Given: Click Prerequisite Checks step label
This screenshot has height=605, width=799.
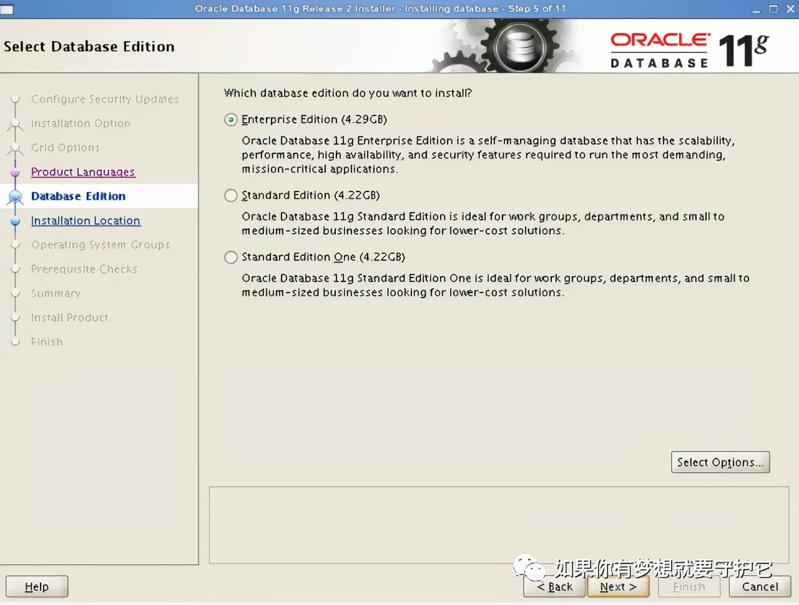Looking at the screenshot, I should [x=84, y=269].
